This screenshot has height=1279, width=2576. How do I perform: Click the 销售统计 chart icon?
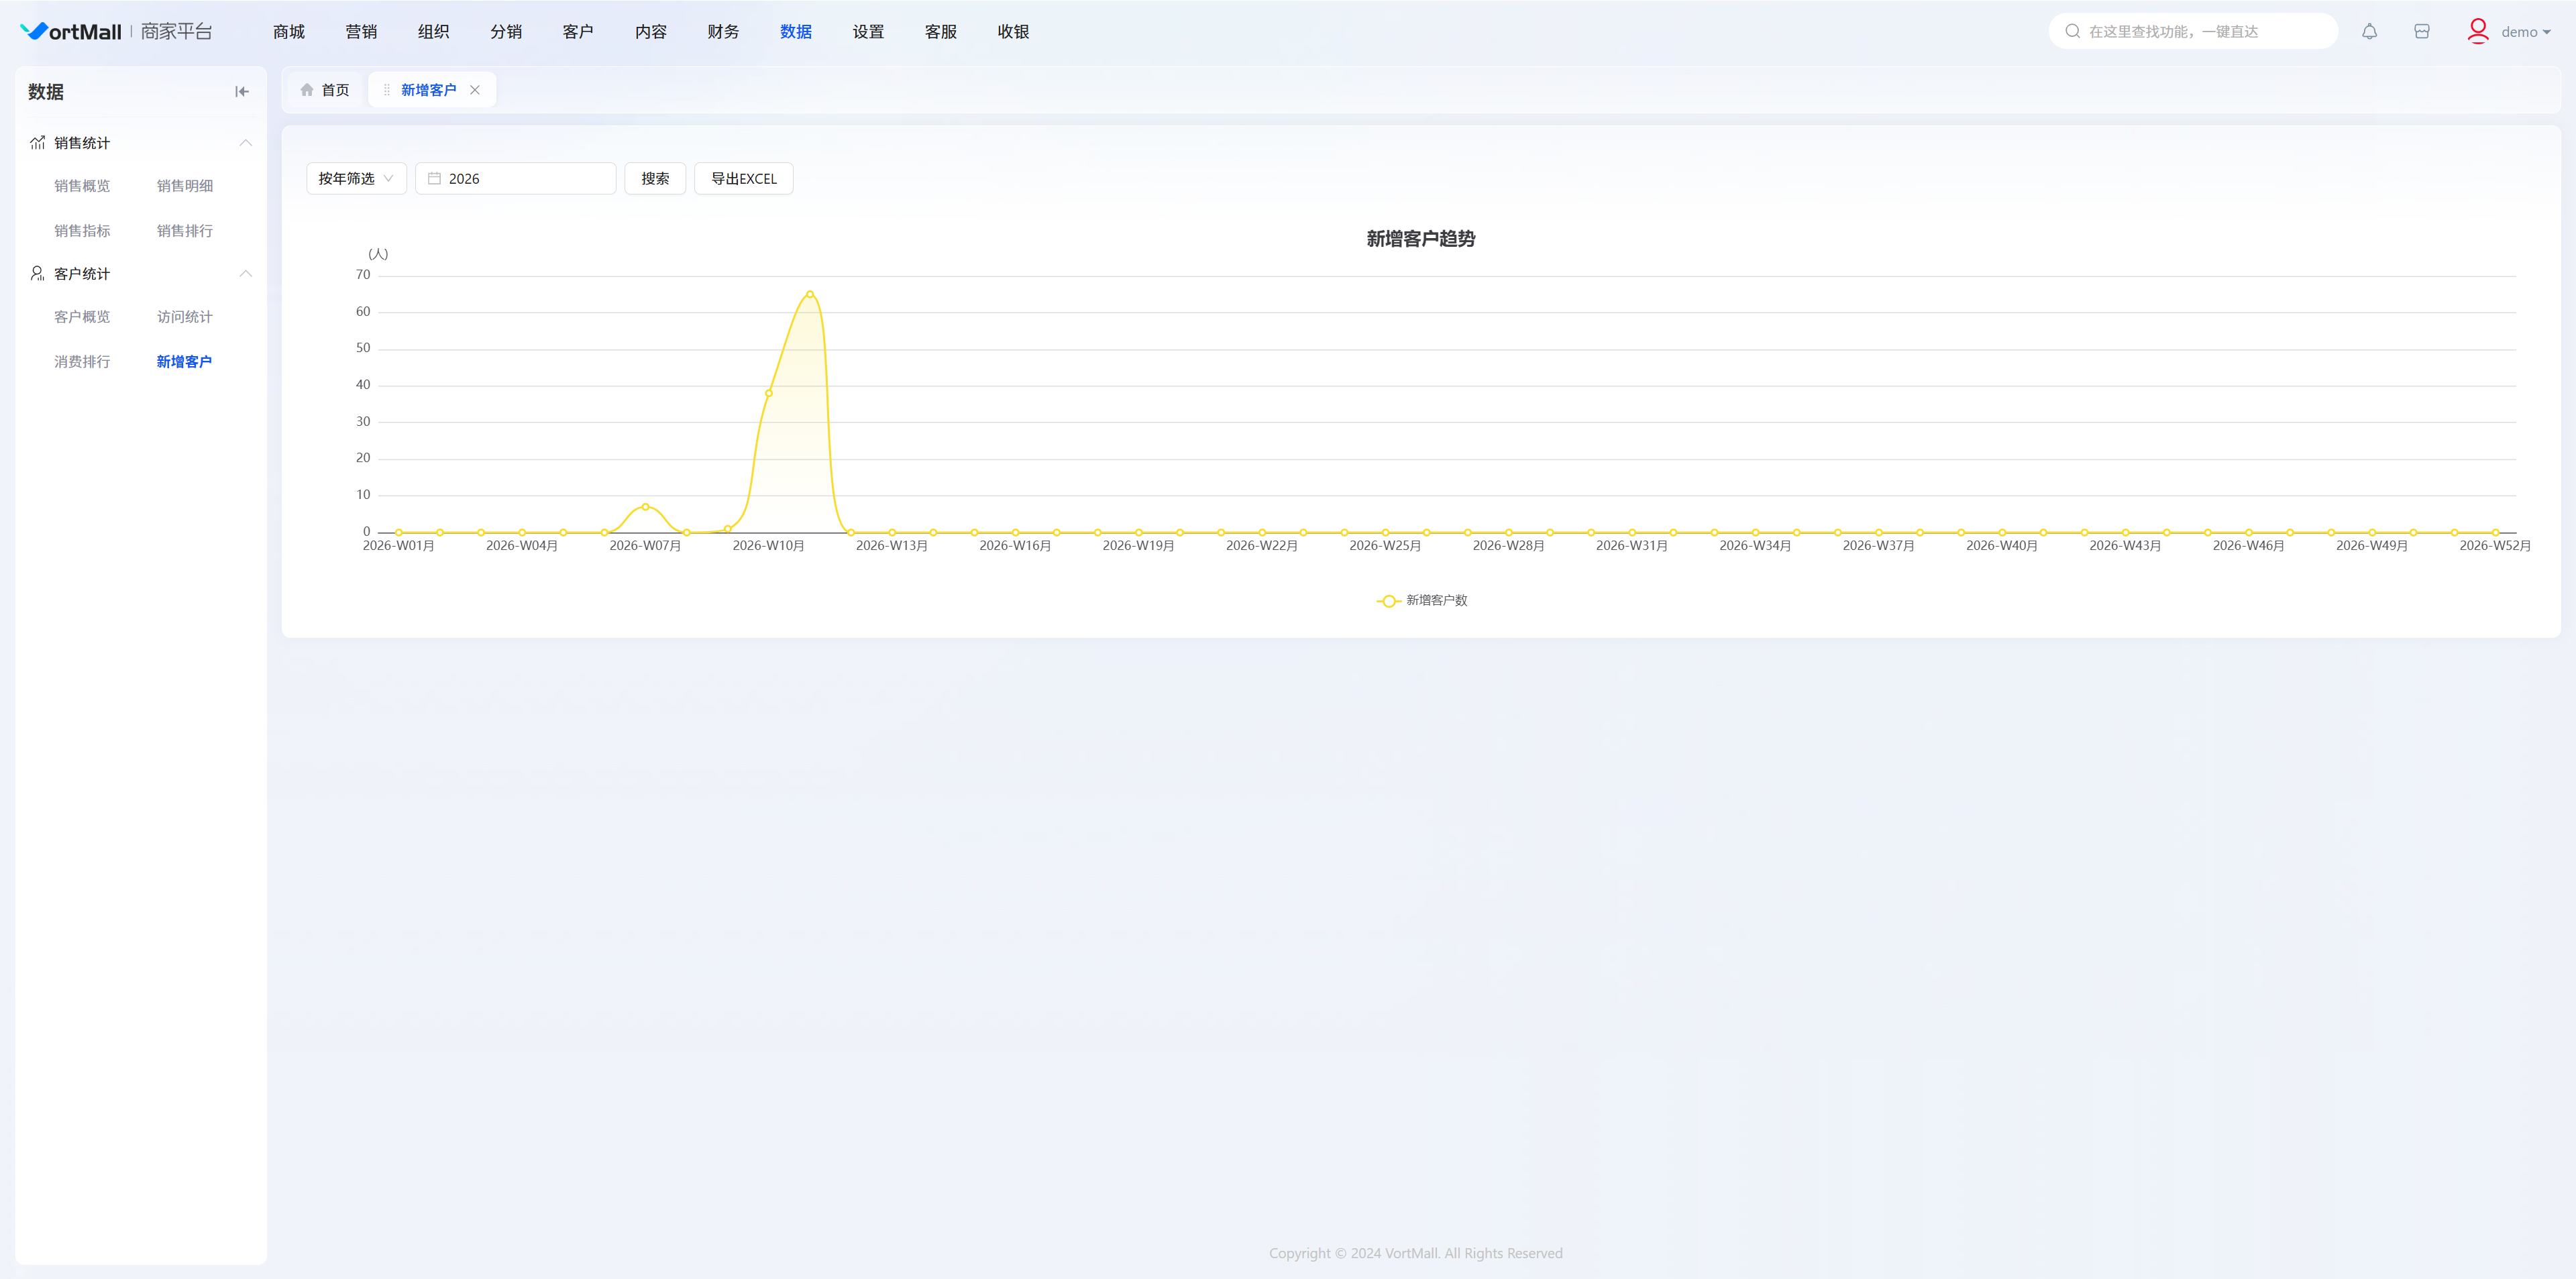point(37,143)
